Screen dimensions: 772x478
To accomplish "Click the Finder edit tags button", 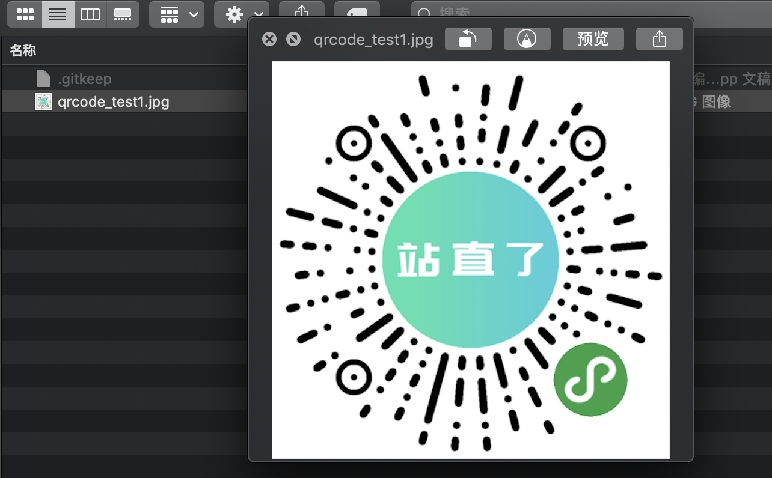I will click(357, 11).
